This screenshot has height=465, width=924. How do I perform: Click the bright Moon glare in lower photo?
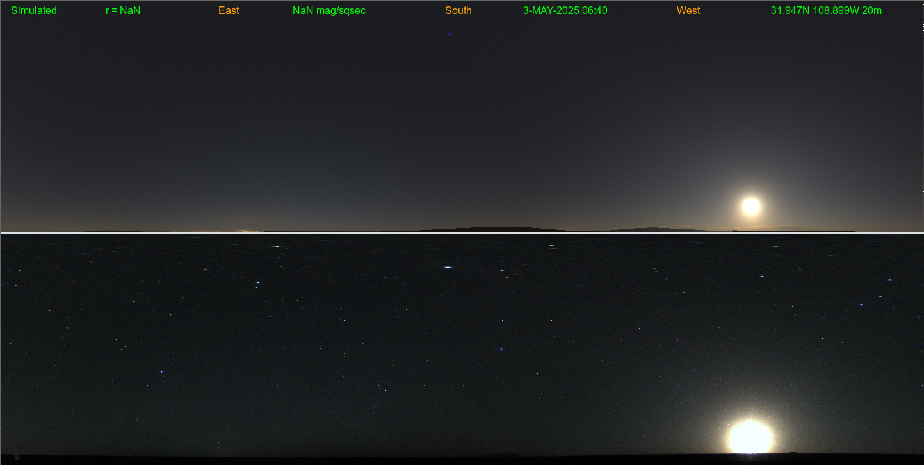[x=750, y=437]
